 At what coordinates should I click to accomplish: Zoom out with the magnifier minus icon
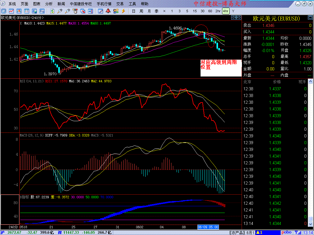tap(67, 11)
